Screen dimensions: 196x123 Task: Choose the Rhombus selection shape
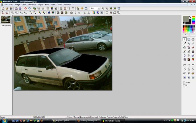click(185, 69)
